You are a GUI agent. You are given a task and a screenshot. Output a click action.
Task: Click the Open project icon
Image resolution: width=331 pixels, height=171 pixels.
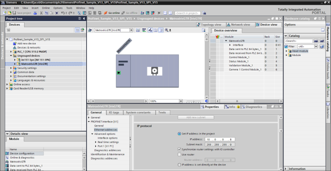pyautogui.click(x=9, y=13)
